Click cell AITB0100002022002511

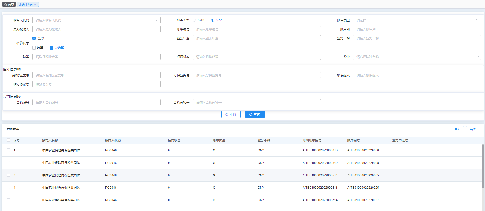pos(320,188)
